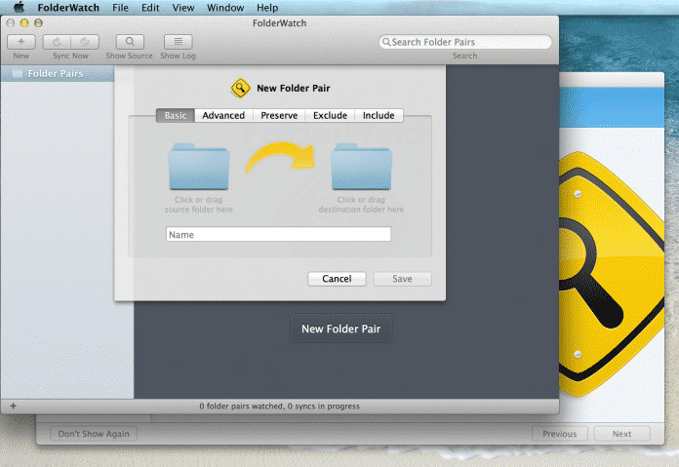Click the source folder icon
Image resolution: width=679 pixels, height=467 pixels.
coord(199,166)
